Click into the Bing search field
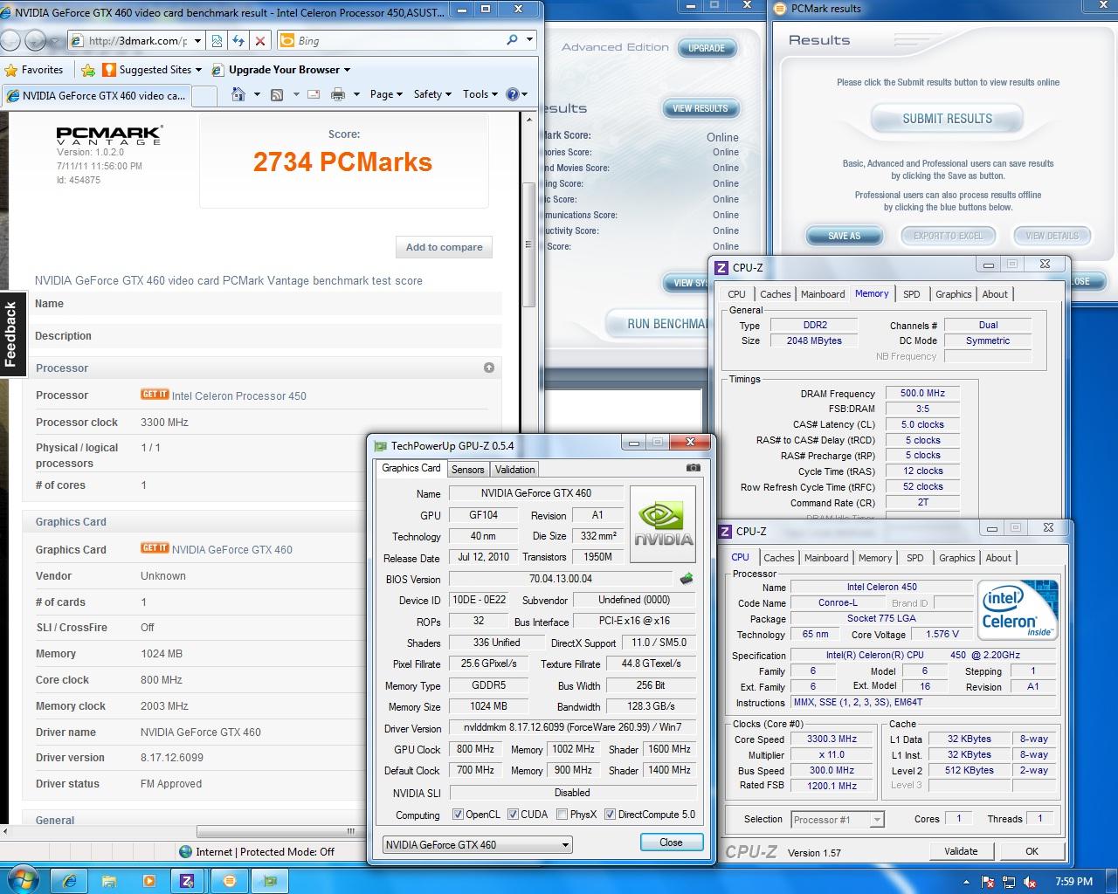Screen dimensions: 1118x894 click(400, 40)
